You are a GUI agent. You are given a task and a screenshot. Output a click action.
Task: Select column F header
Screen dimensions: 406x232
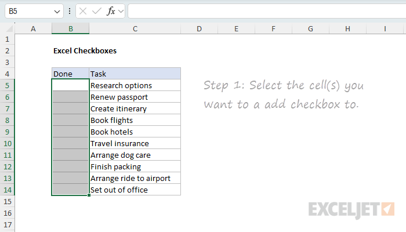273,29
